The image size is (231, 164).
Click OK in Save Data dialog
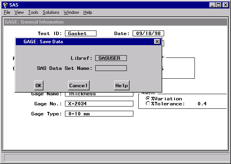(39, 86)
